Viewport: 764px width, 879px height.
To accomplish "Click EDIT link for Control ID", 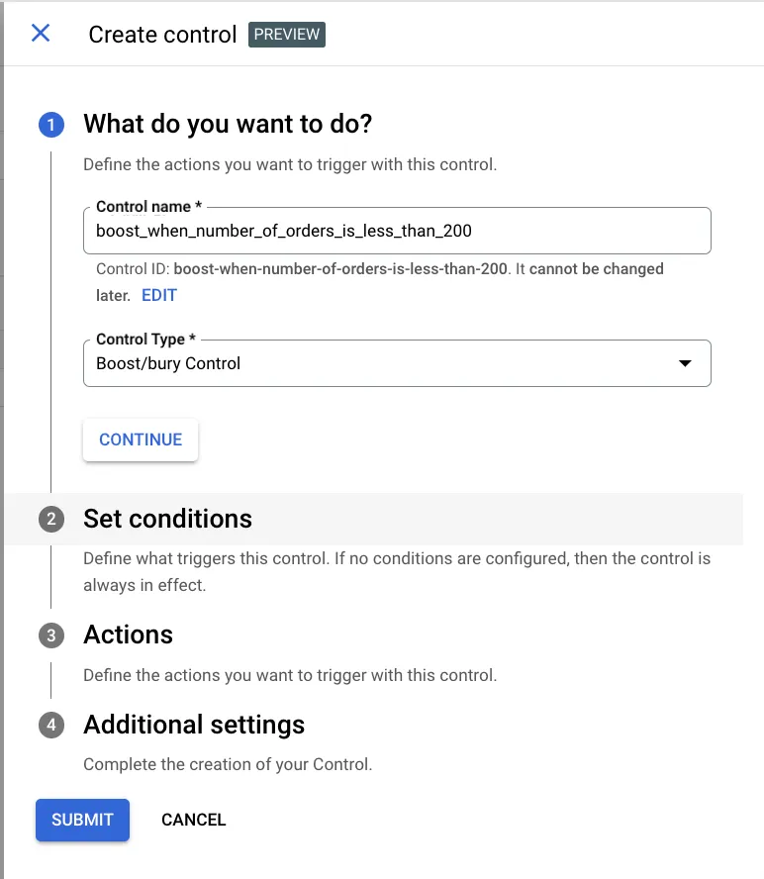I will (159, 295).
